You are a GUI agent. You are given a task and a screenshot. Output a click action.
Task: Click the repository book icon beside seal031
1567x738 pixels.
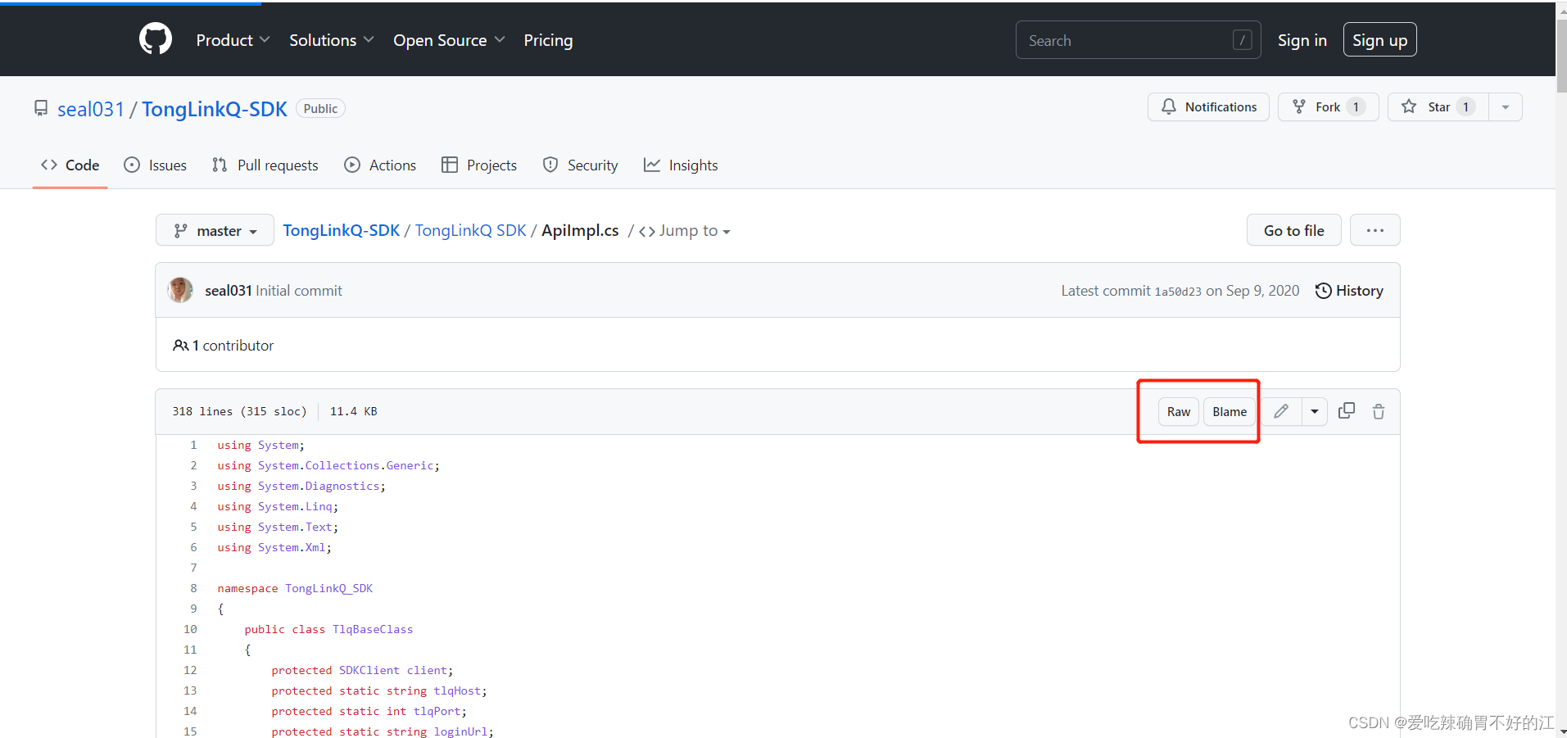point(41,107)
